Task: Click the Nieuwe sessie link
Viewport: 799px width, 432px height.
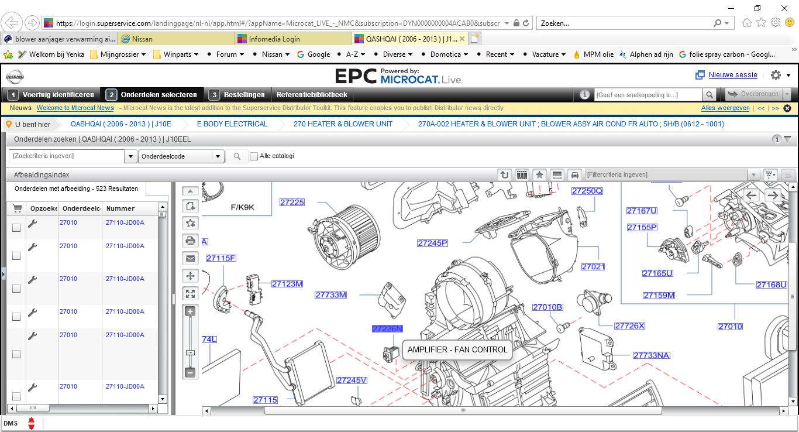Action: pyautogui.click(x=733, y=75)
